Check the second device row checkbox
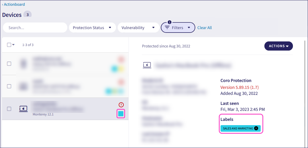Screen dimensions: 308x148 click(9, 86)
